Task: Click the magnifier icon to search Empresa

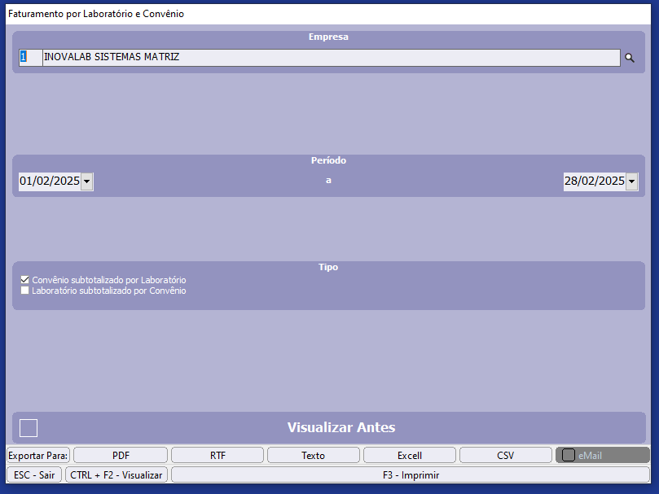Action: [x=629, y=58]
